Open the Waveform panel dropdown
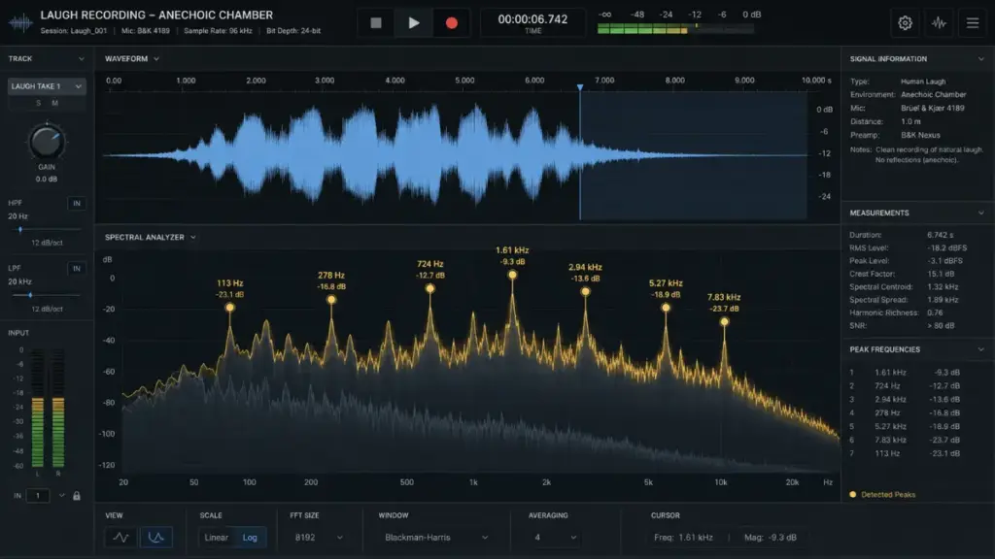The image size is (995, 559). (156, 59)
